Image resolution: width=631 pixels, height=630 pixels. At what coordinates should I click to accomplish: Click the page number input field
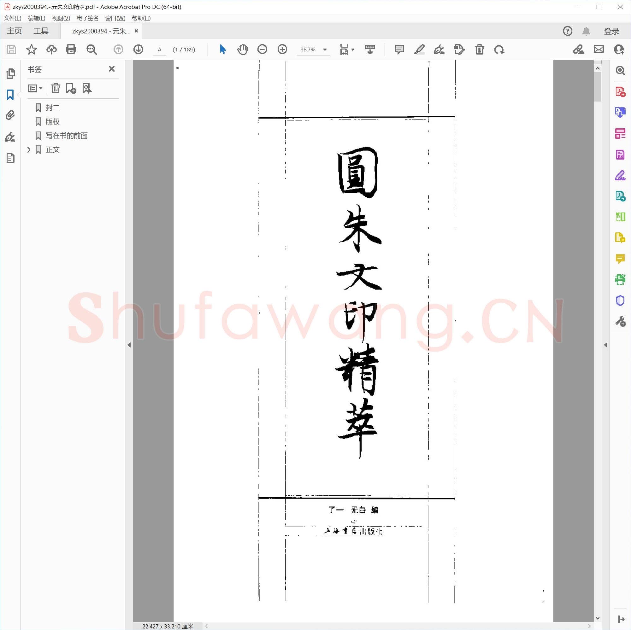click(x=159, y=50)
